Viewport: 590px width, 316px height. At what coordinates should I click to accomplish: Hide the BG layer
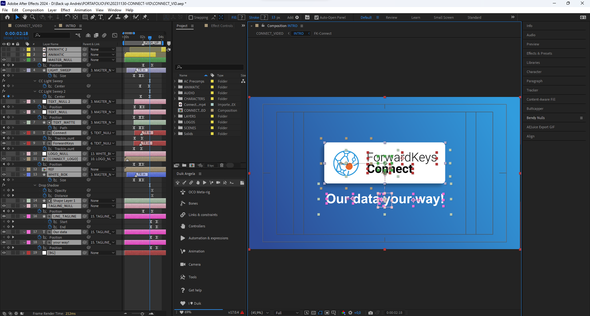[4, 253]
